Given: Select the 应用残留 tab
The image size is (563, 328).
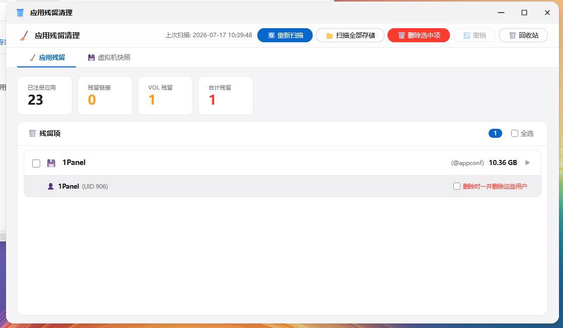Looking at the screenshot, I should 47,57.
